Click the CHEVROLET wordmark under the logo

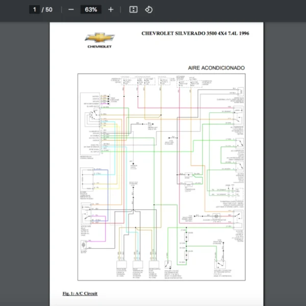(x=99, y=46)
